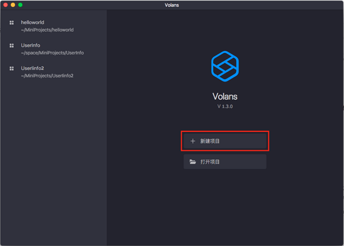
Task: Click the Volans name under the logo
Action: (225, 96)
